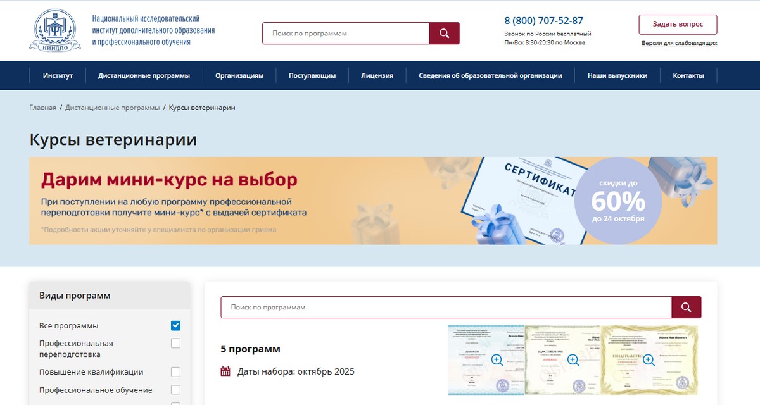Viewport: 760px width, 405px height.
Task: Click the NIIDPO institute logo
Action: [55, 31]
